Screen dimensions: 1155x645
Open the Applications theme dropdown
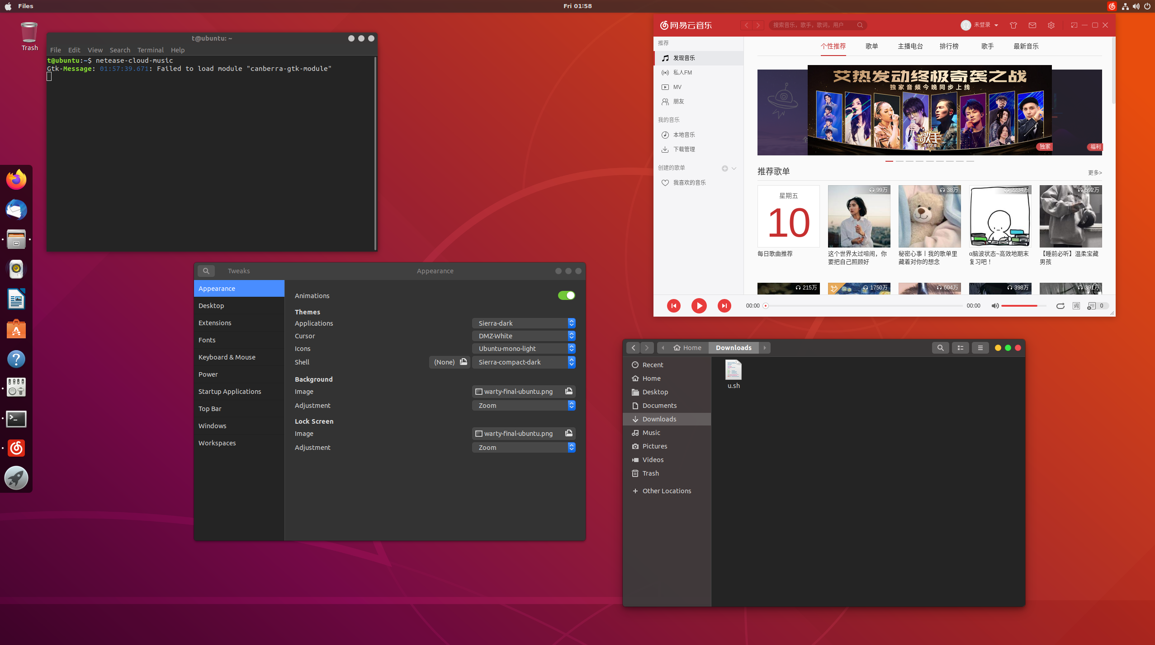click(x=523, y=323)
